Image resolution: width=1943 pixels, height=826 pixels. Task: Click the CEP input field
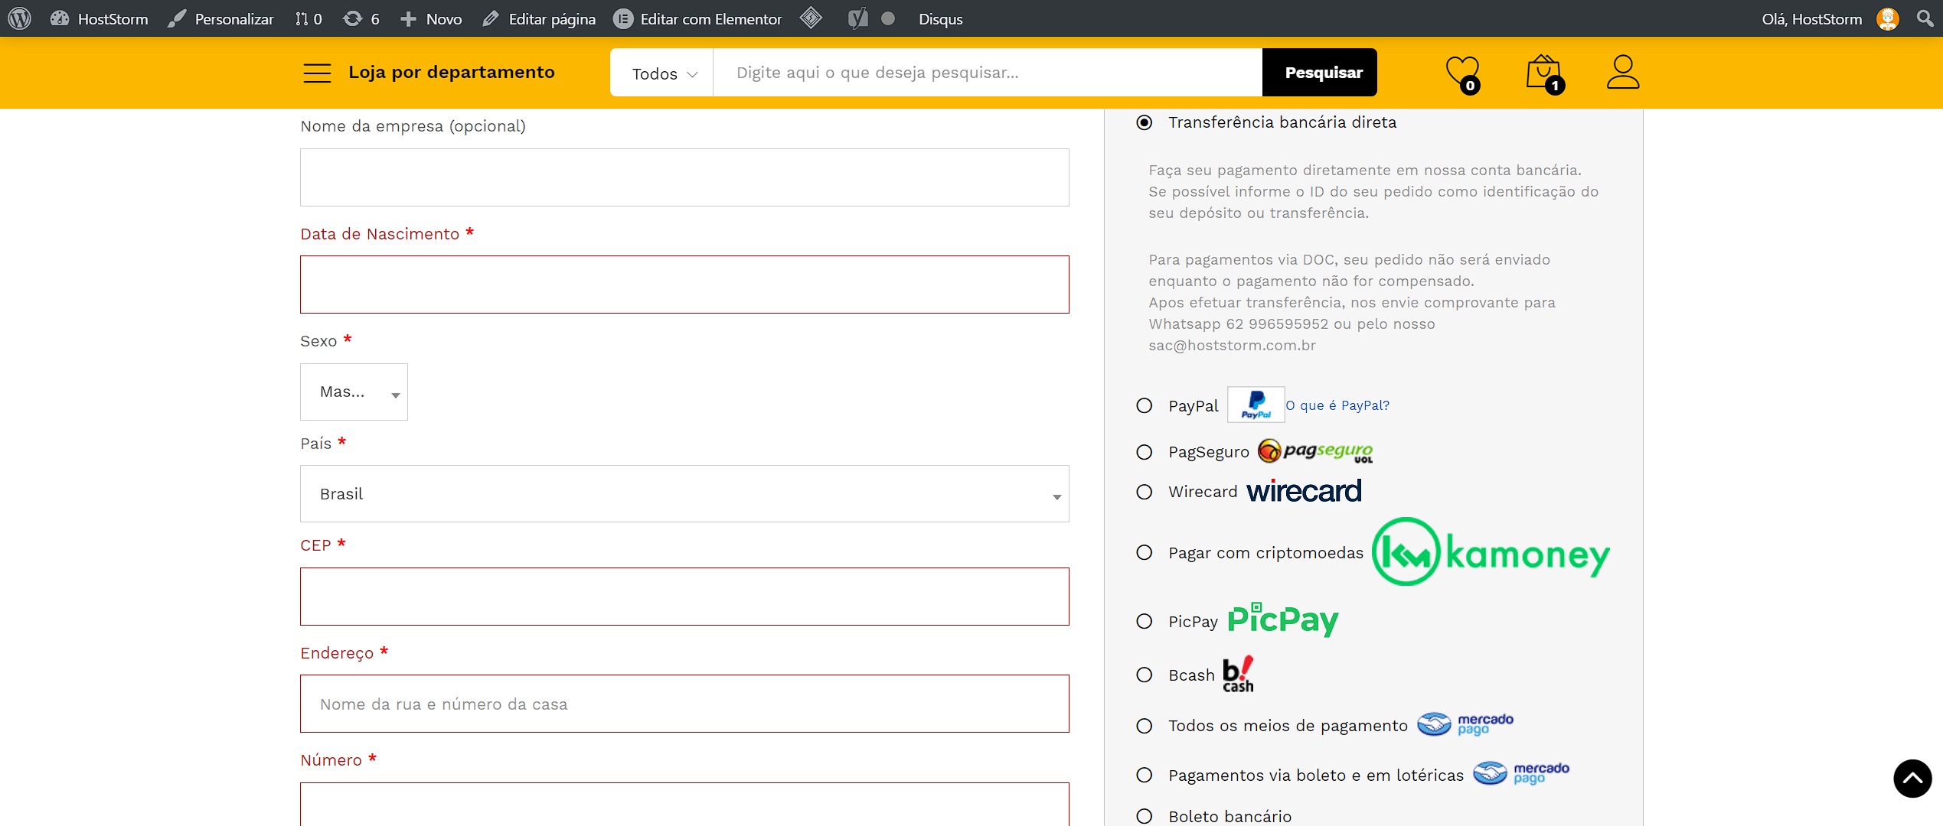(x=684, y=597)
